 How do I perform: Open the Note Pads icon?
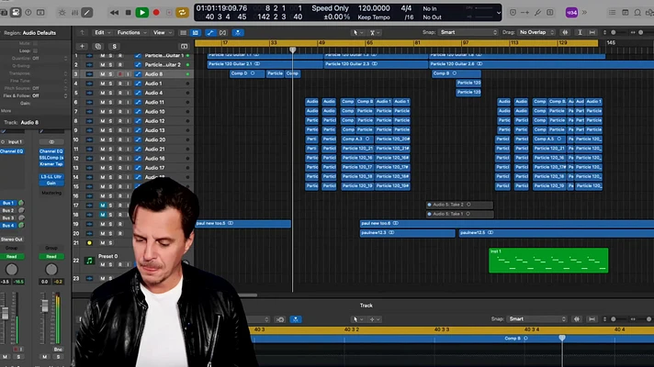tap(625, 13)
